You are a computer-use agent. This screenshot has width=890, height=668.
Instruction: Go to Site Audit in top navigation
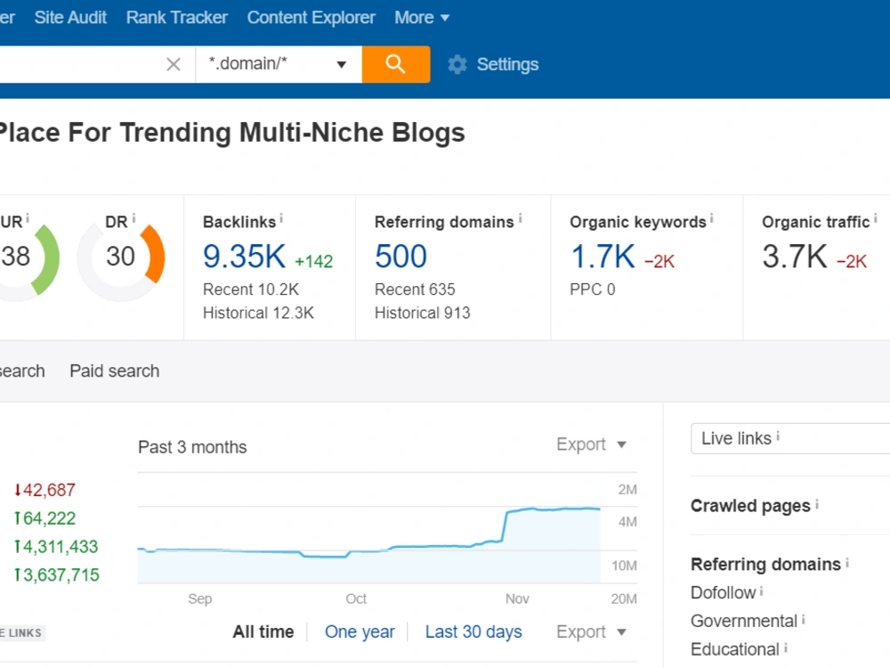click(70, 18)
